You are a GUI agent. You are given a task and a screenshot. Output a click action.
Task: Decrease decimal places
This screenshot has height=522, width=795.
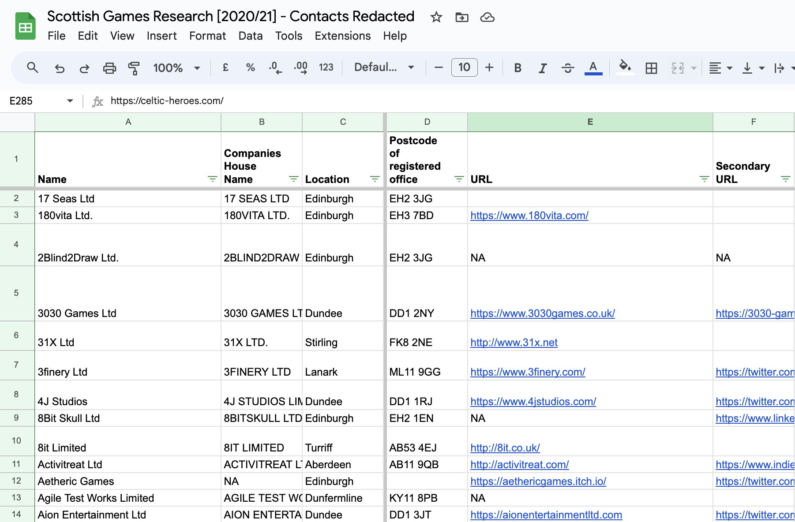pos(275,67)
